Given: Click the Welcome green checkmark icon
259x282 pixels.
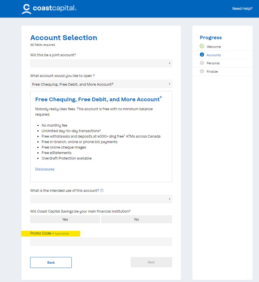Looking at the screenshot, I should pyautogui.click(x=202, y=46).
